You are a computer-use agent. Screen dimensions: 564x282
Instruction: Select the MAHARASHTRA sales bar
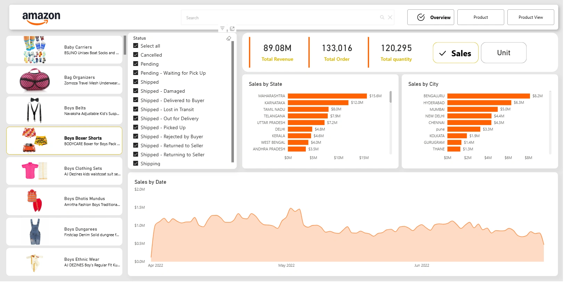coord(327,96)
